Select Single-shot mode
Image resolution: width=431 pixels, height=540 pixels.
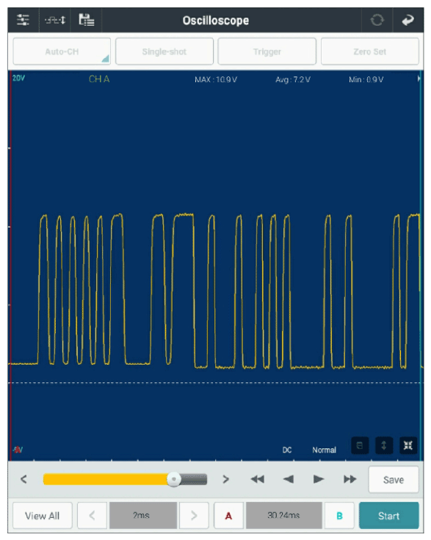pyautogui.click(x=164, y=51)
